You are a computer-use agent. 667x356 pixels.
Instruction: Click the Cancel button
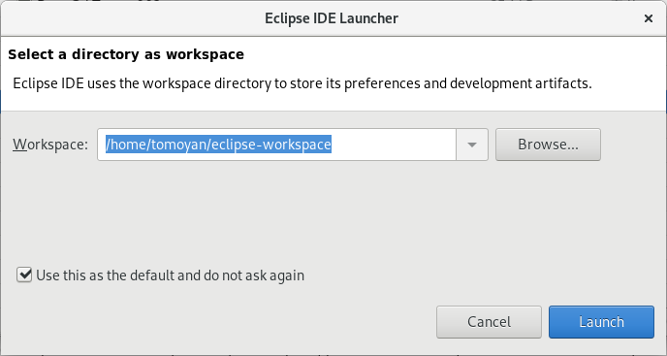click(489, 322)
